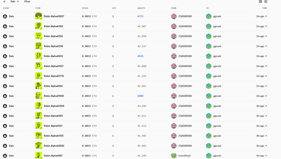This screenshot has width=281, height=159.
Task: Click ggcook buyer name in Robin Alpha#259 row
Action: [217, 36]
